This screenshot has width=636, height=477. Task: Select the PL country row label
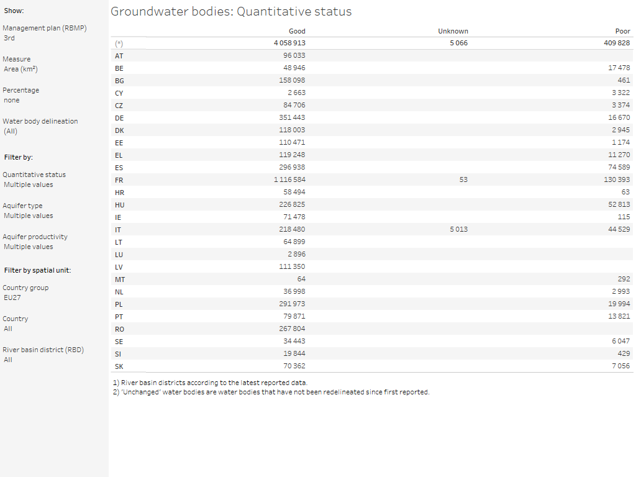click(119, 304)
